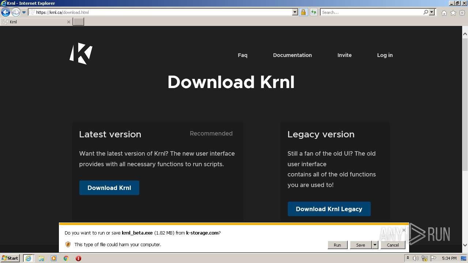This screenshot has width=468, height=263.
Task: Expand the address bar autocomplete dropdown
Action: point(295,12)
